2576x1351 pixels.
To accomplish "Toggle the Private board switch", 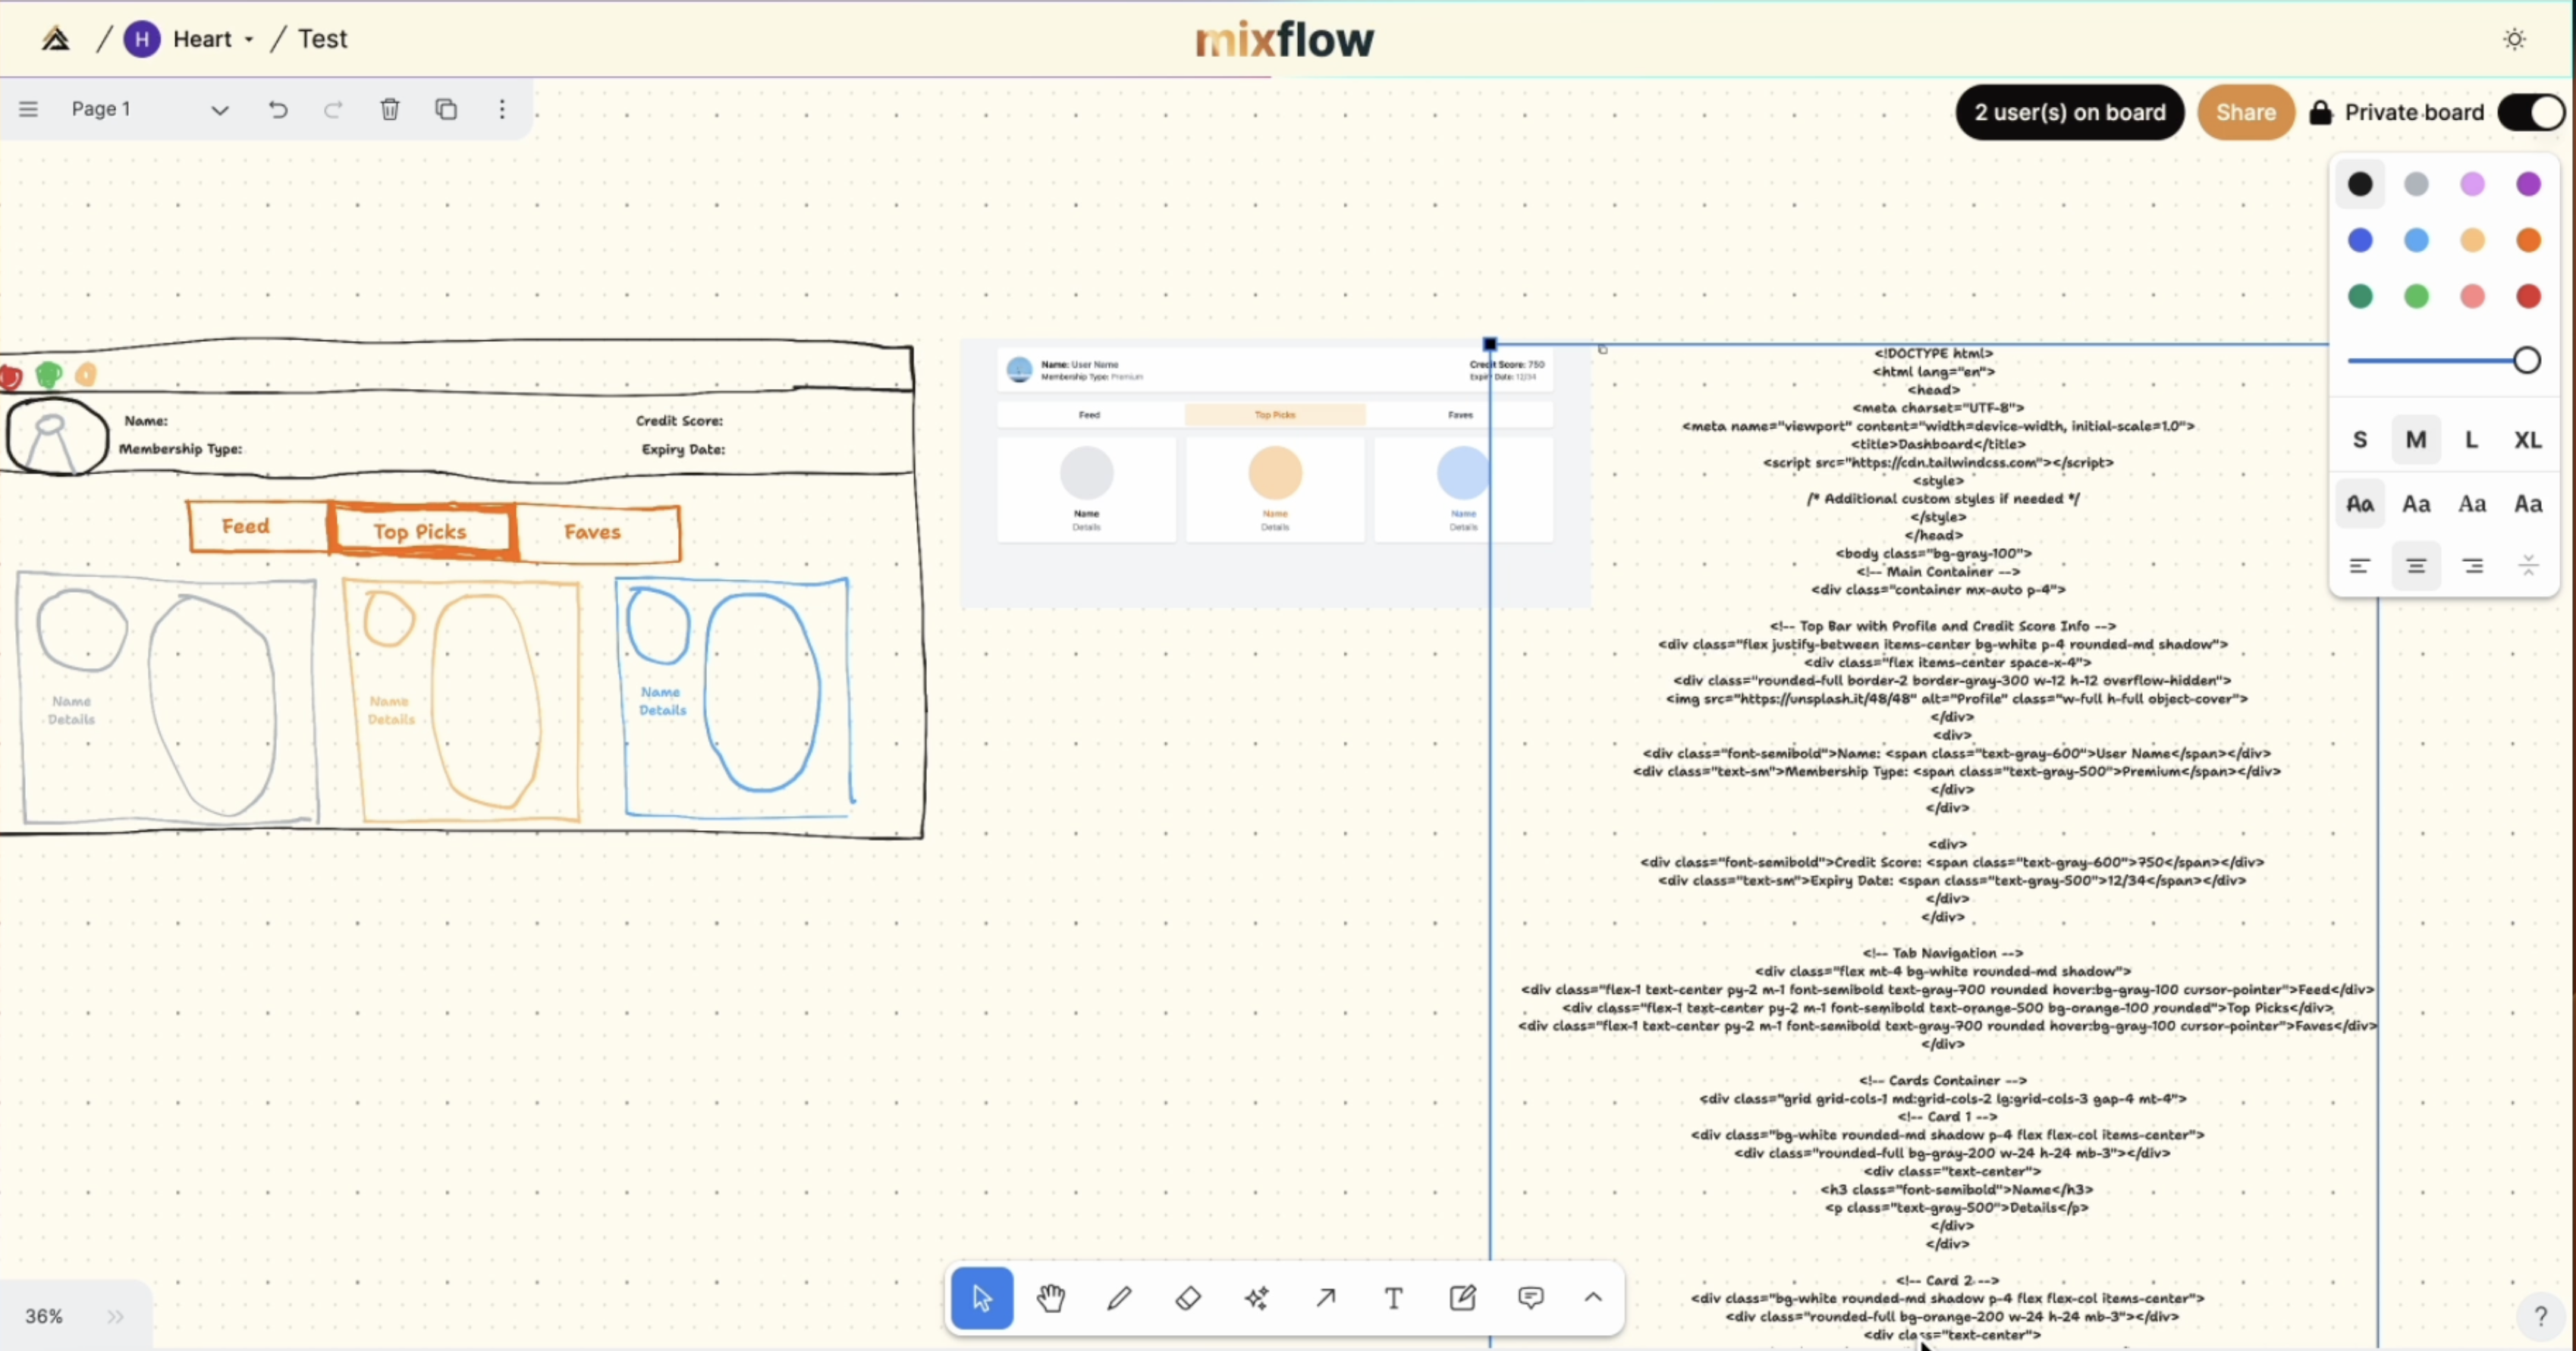I will point(2530,112).
